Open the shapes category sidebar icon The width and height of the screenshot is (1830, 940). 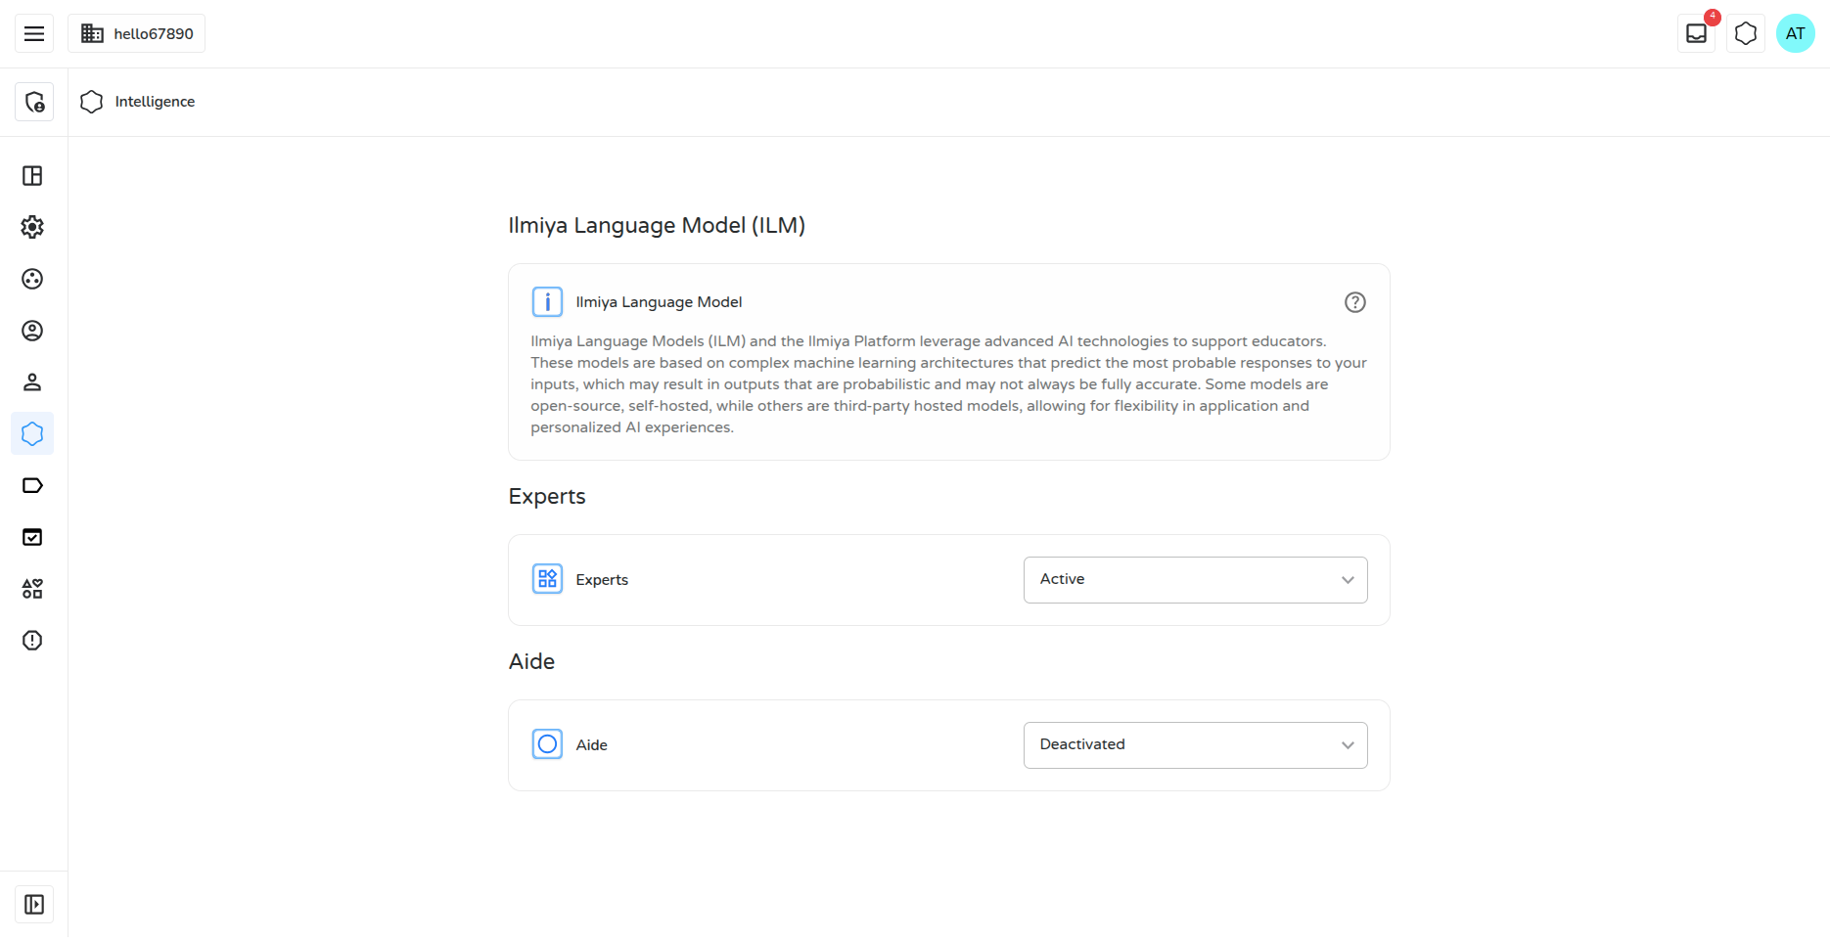point(32,589)
